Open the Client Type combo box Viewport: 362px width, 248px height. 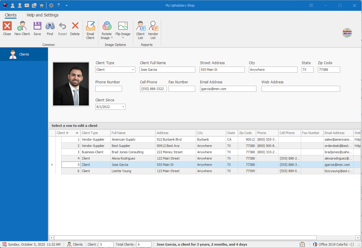(x=133, y=70)
